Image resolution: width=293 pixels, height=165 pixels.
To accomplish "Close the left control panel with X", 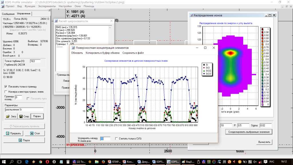I will 49,10.
